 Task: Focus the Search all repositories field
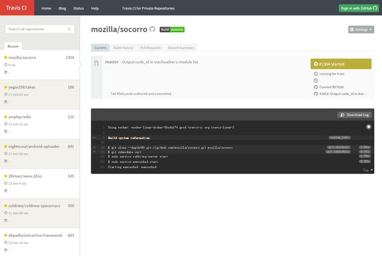click(x=40, y=29)
